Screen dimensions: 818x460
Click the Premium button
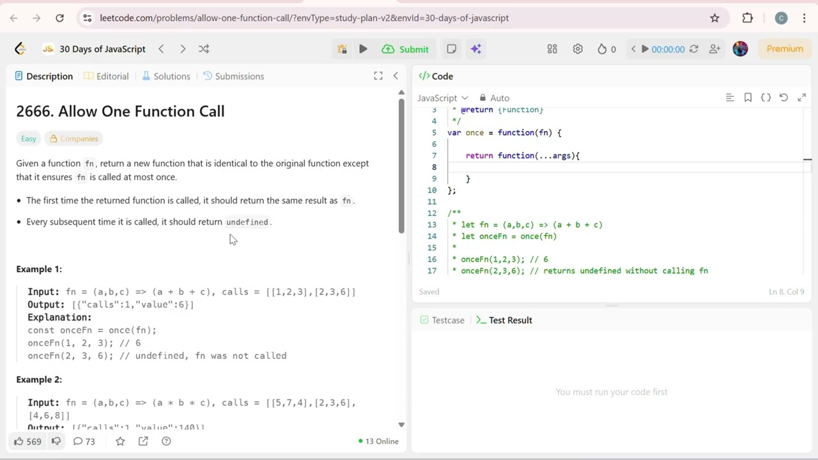785,49
